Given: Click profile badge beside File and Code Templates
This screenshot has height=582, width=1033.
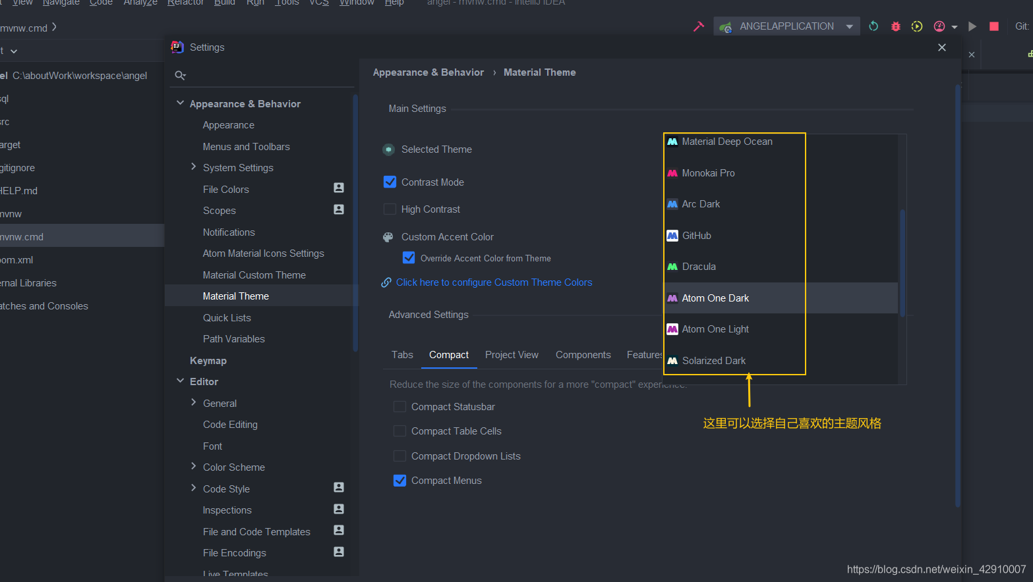Looking at the screenshot, I should [339, 531].
